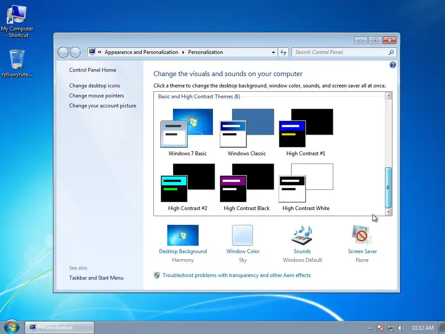The height and width of the screenshot is (334, 445).
Task: Click the Window Color text link
Action: [242, 251]
